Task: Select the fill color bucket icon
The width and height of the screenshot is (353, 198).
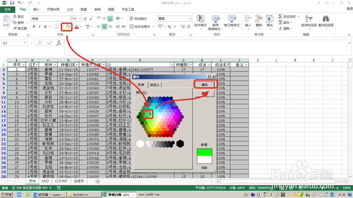Action: 67,27
